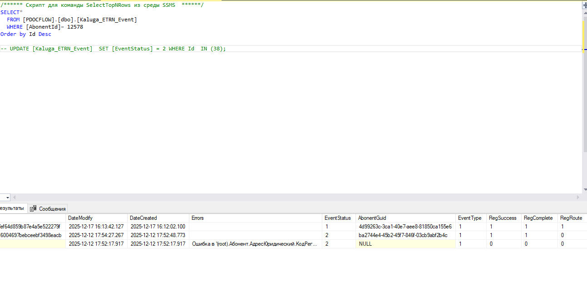Select the AbonentGuid column header

point(372,218)
